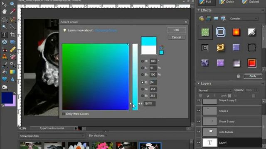
Task: Select the Blur droplet tool
Action: (12, 79)
